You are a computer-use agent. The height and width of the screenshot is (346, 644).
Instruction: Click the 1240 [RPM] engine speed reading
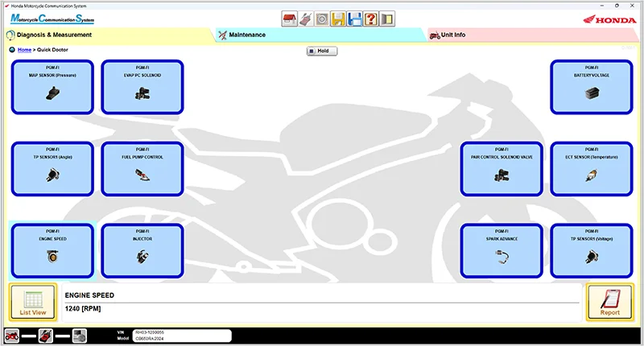point(83,309)
